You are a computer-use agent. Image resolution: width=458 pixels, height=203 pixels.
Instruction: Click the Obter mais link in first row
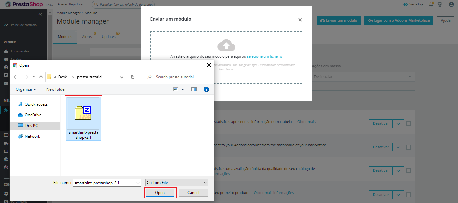tap(306, 122)
